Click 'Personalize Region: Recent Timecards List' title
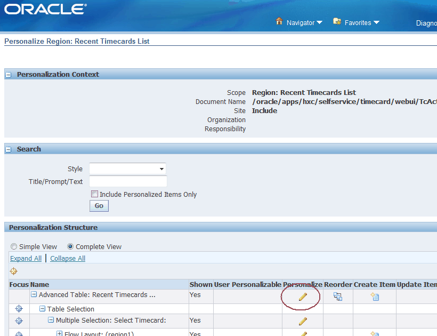The image size is (437, 336). click(x=77, y=41)
